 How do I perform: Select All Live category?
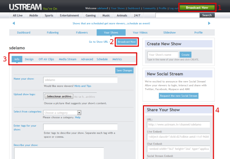point(18,16)
